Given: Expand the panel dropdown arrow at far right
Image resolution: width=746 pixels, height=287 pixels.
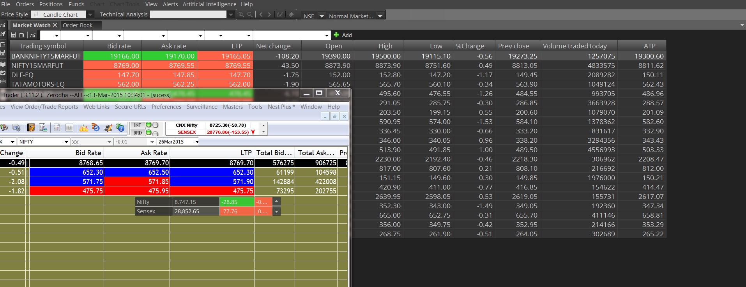Looking at the screenshot, I should pyautogui.click(x=742, y=25).
